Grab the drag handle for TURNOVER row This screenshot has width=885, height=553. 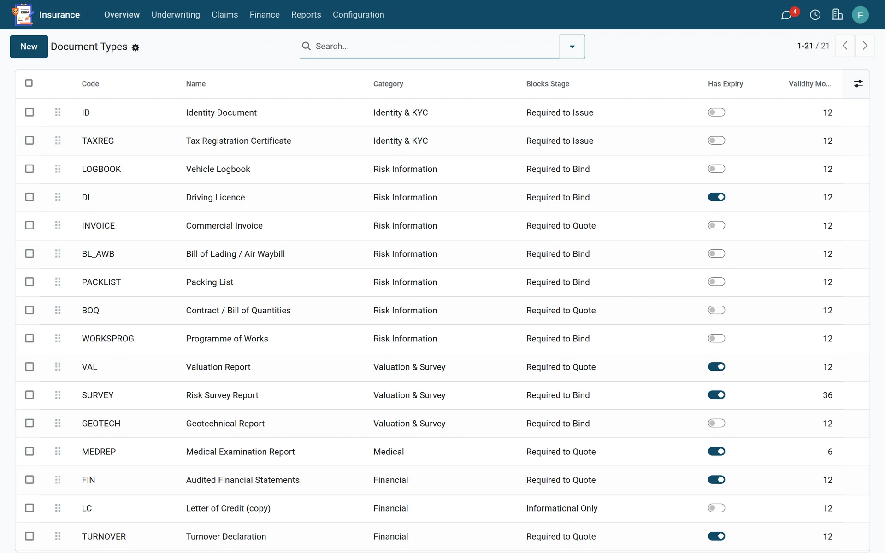[58, 536]
